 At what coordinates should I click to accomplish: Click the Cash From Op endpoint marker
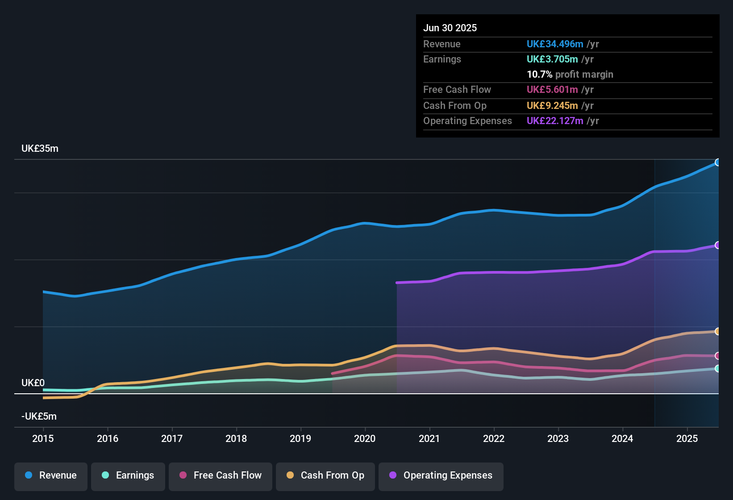718,331
